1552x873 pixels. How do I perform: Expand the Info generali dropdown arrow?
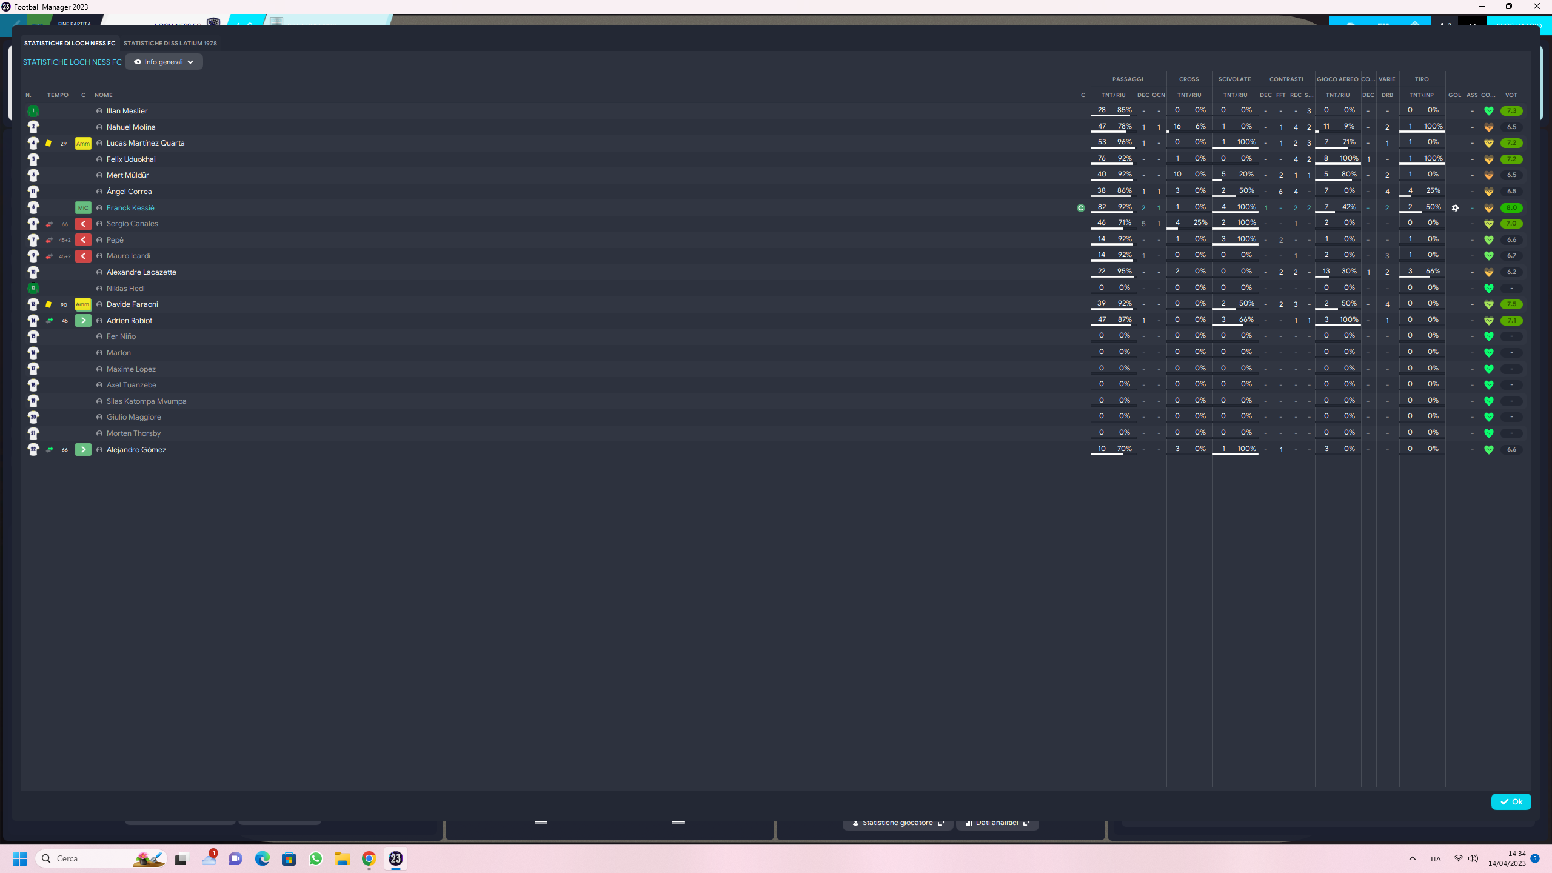click(190, 62)
